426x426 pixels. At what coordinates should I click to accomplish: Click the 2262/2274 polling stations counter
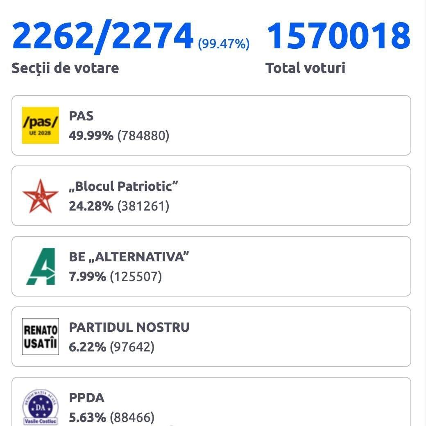[103, 37]
